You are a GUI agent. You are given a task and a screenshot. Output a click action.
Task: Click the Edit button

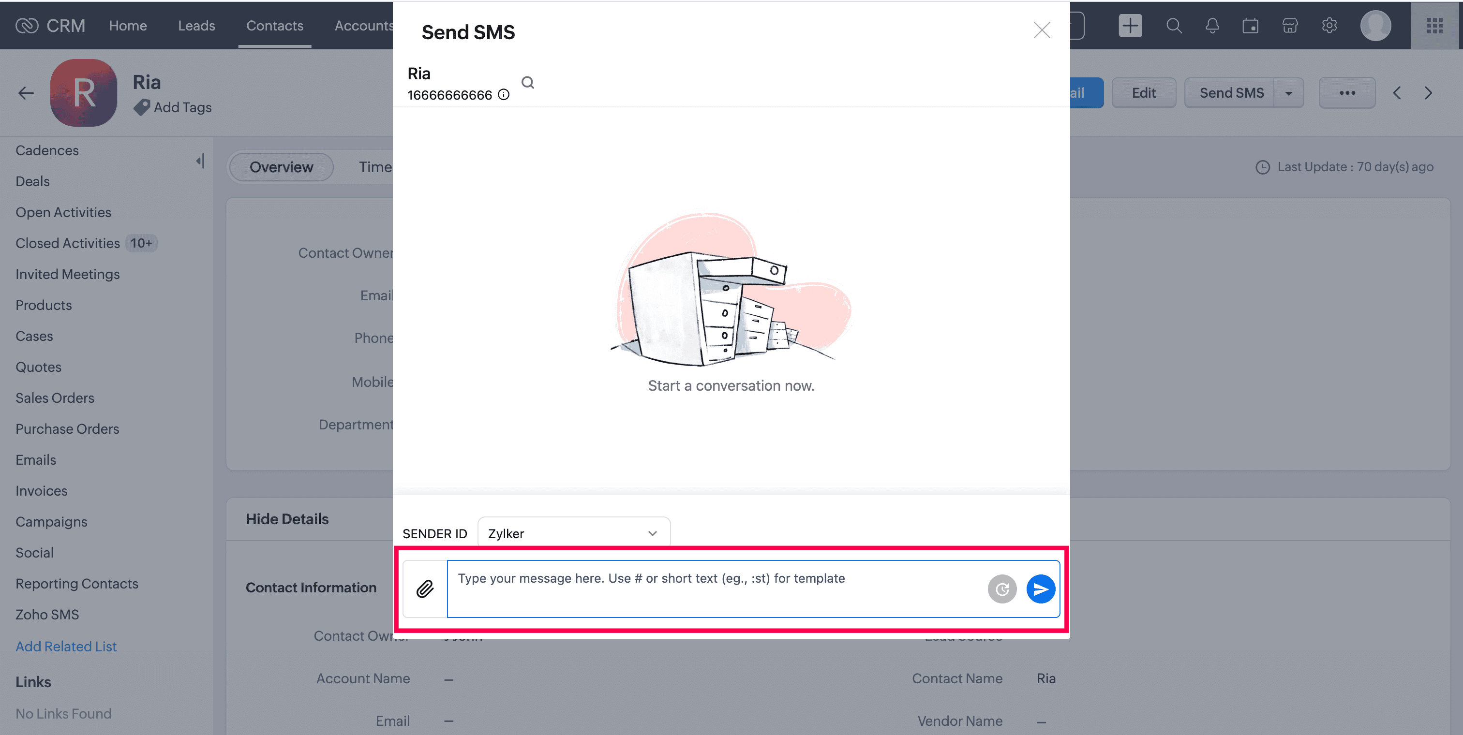[x=1143, y=93]
